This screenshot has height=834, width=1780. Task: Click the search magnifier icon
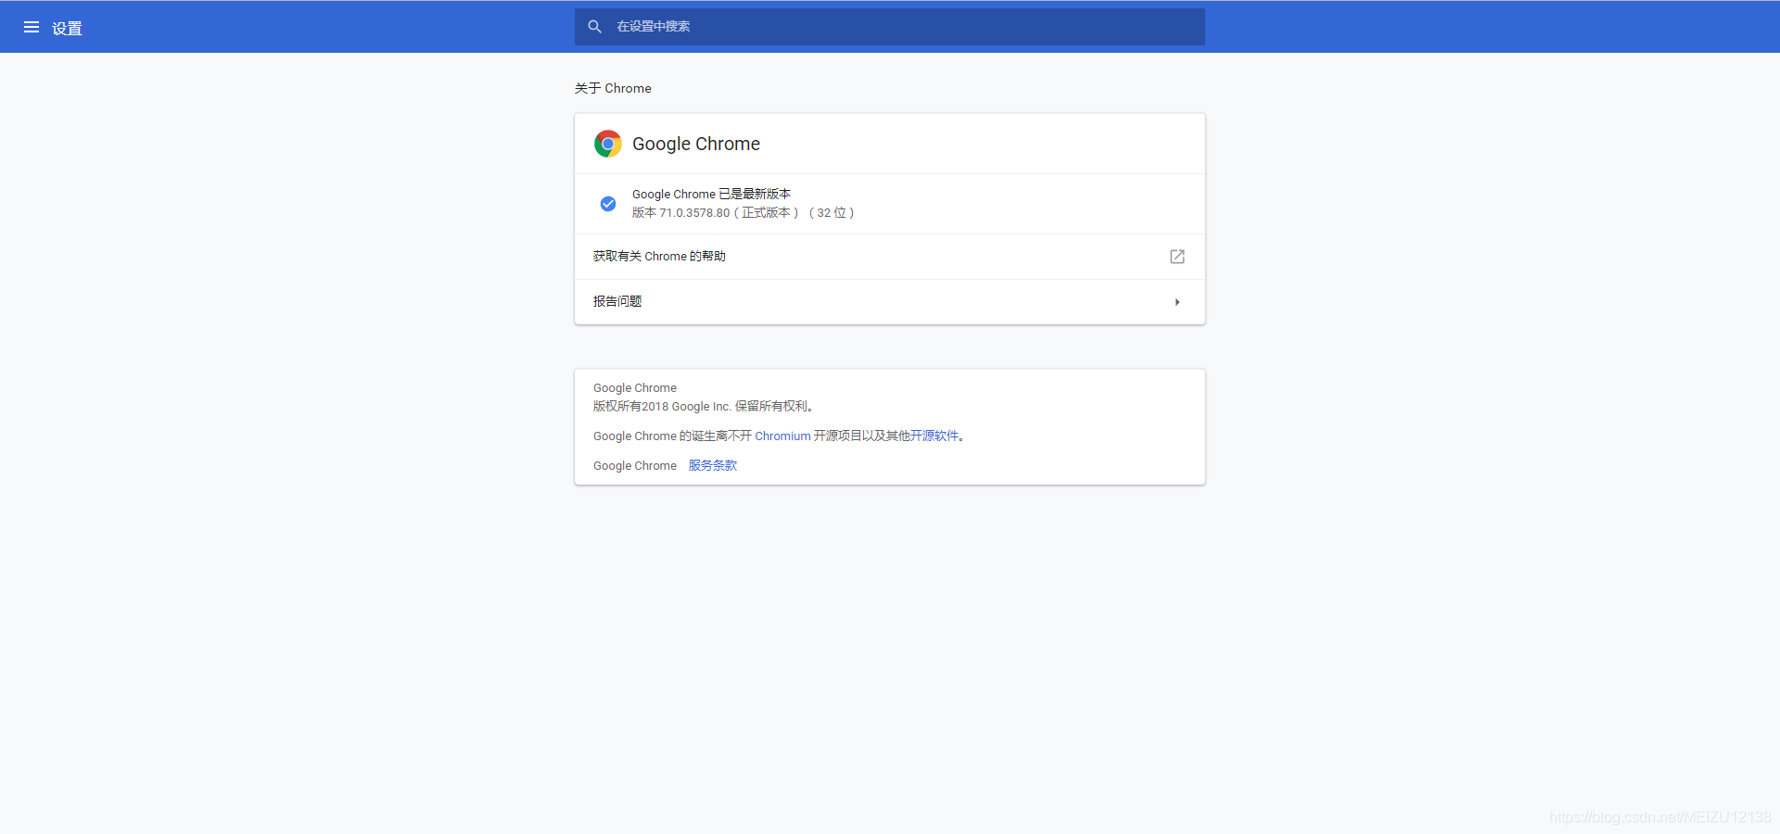point(595,27)
